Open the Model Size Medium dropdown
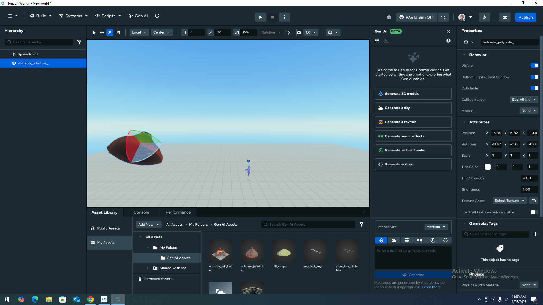This screenshot has height=305, width=543. pyautogui.click(x=436, y=227)
